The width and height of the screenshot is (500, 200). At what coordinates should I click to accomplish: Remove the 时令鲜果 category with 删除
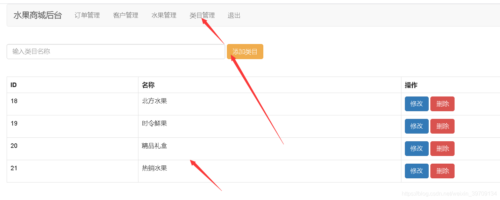tap(442, 126)
